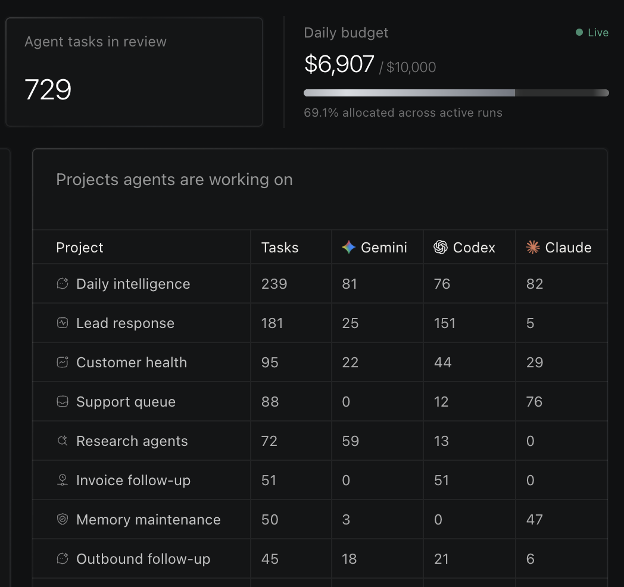This screenshot has height=587, width=624.
Task: Open the Memory maintenance project row
Action: tap(320, 519)
